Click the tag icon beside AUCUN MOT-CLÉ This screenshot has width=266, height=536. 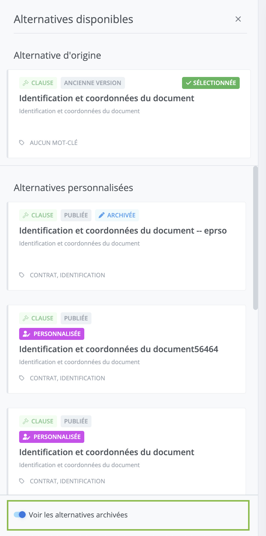pos(22,143)
